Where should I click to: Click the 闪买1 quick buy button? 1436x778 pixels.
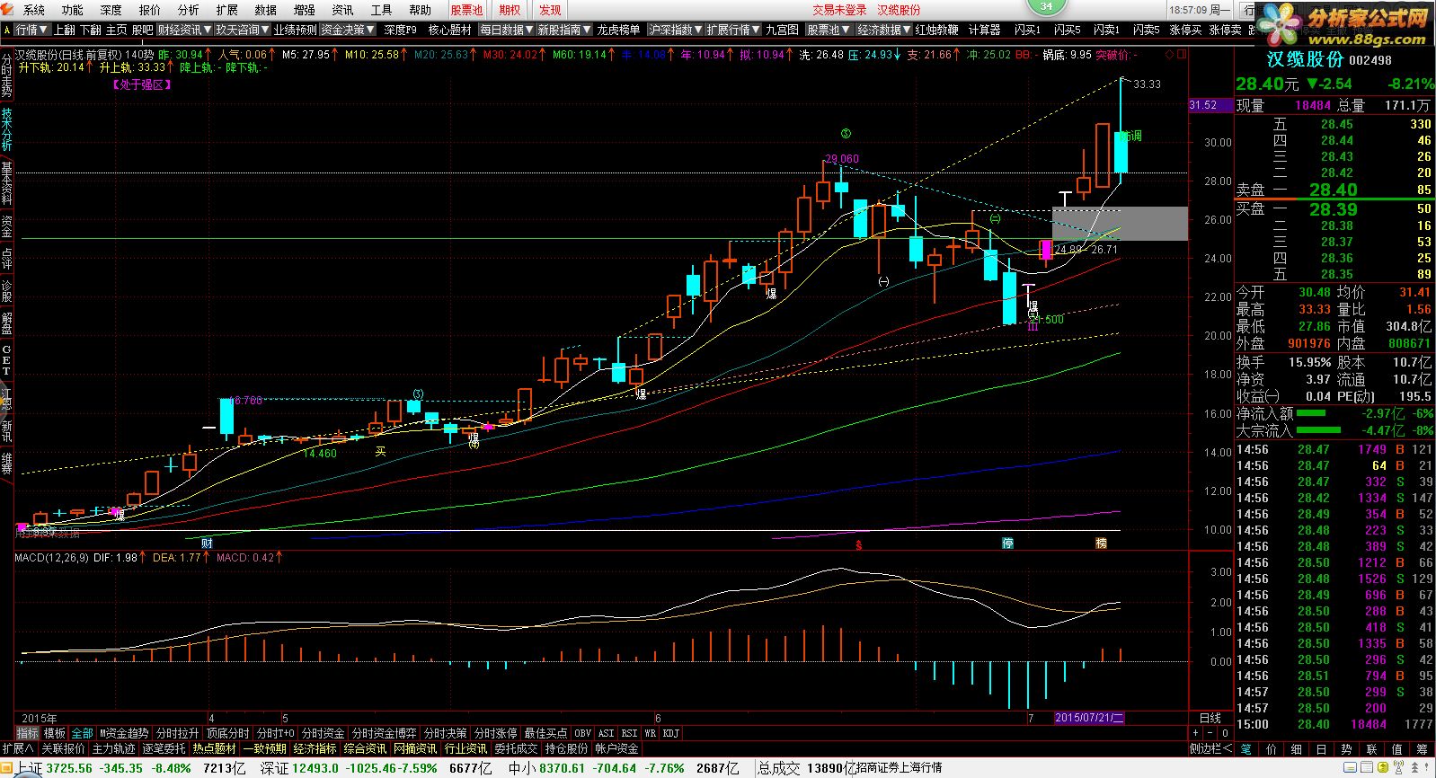[x=1027, y=30]
